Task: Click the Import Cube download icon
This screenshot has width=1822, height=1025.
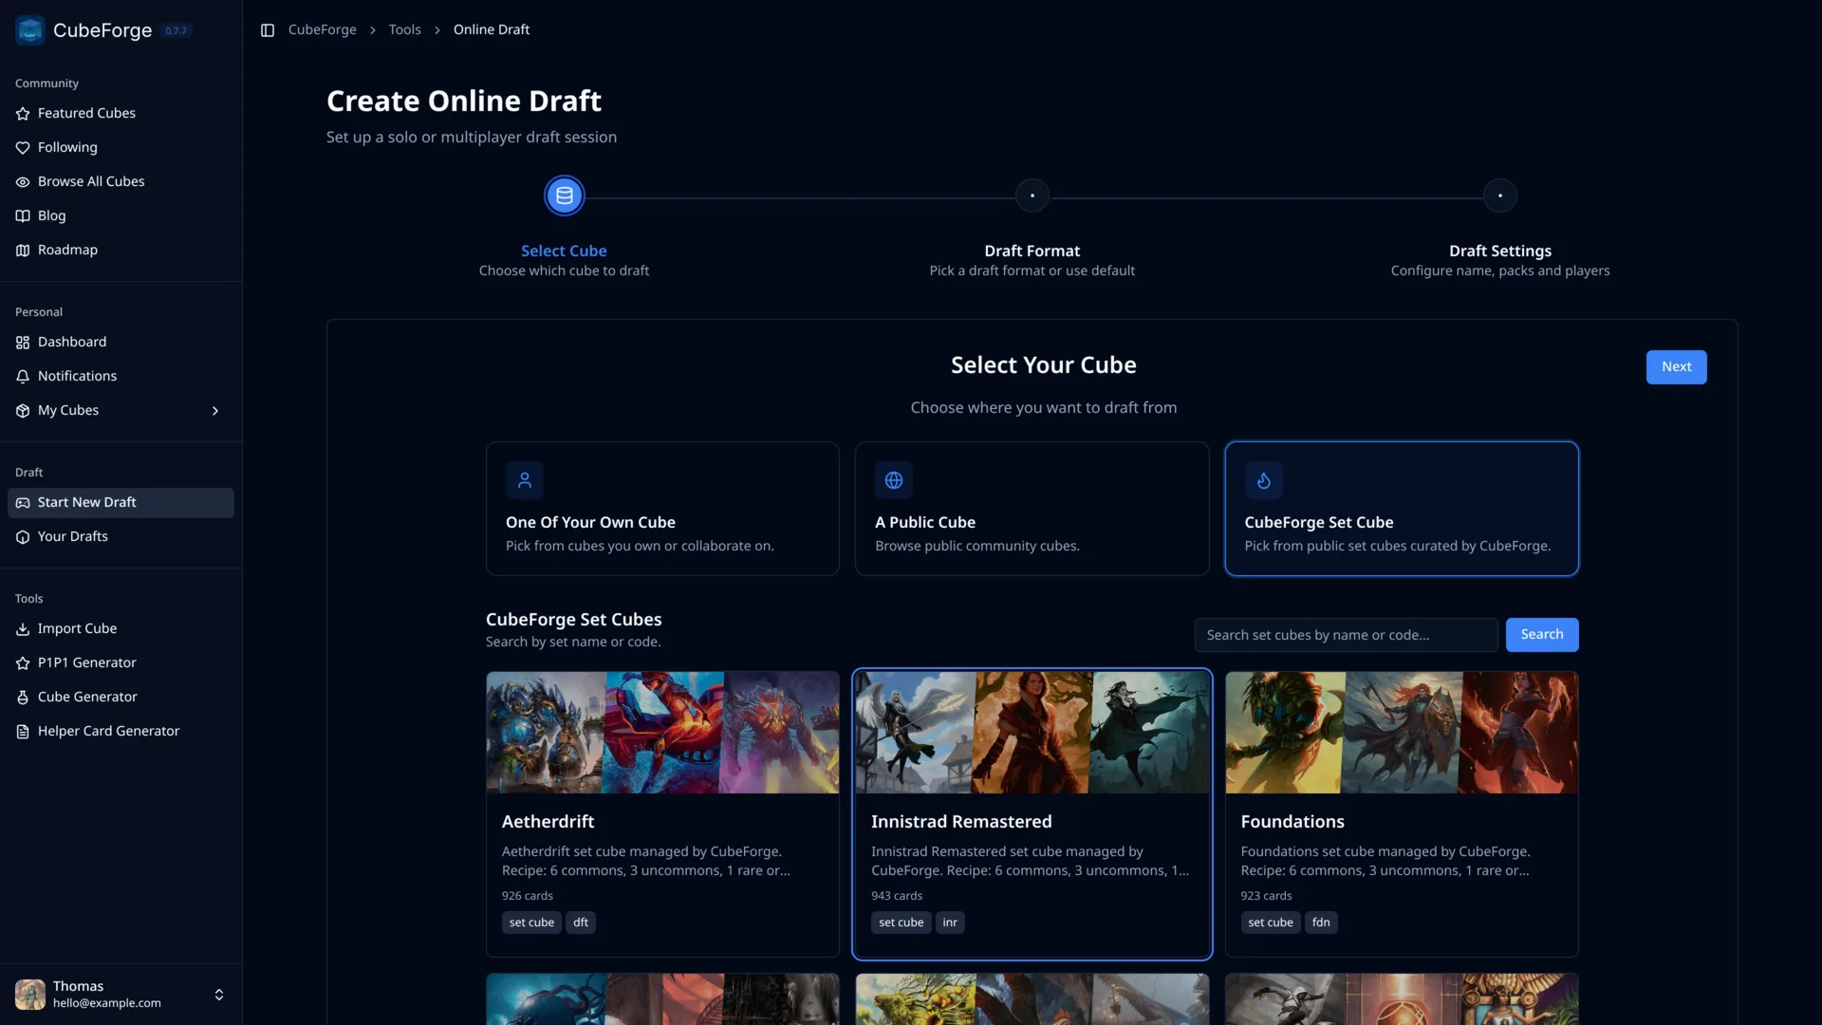Action: [x=23, y=629]
